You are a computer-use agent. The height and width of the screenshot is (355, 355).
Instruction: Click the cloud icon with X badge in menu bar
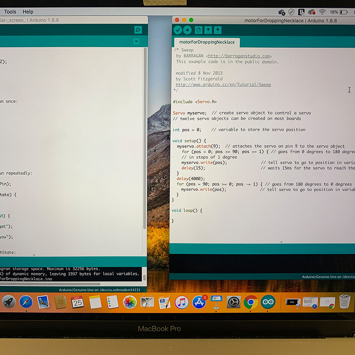282,12
